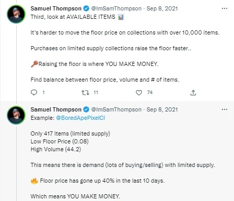Open @ImSamThompson handle on second tweet
The image size is (234, 201).
point(116,109)
